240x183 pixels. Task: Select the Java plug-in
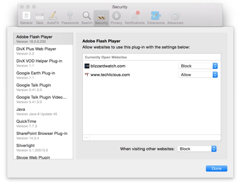43,112
